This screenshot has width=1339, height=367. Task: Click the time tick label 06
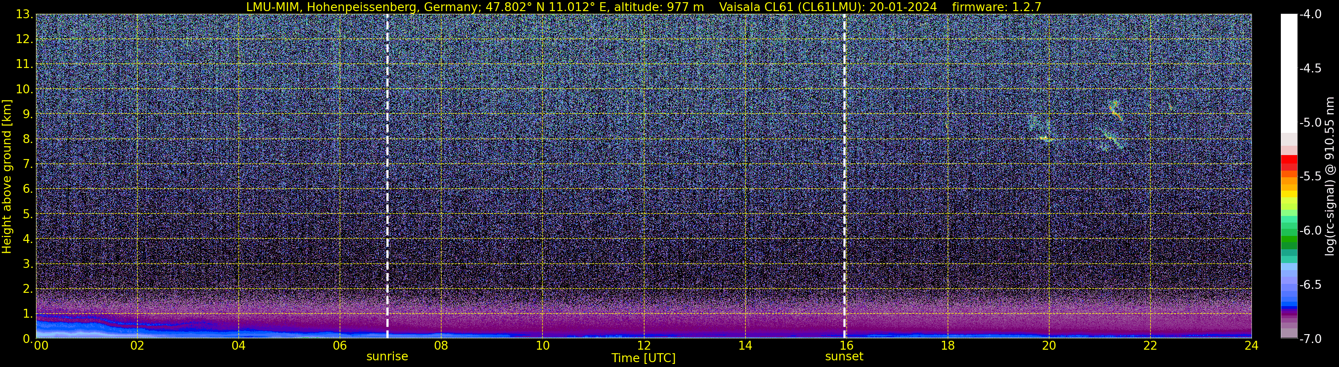[339, 346]
